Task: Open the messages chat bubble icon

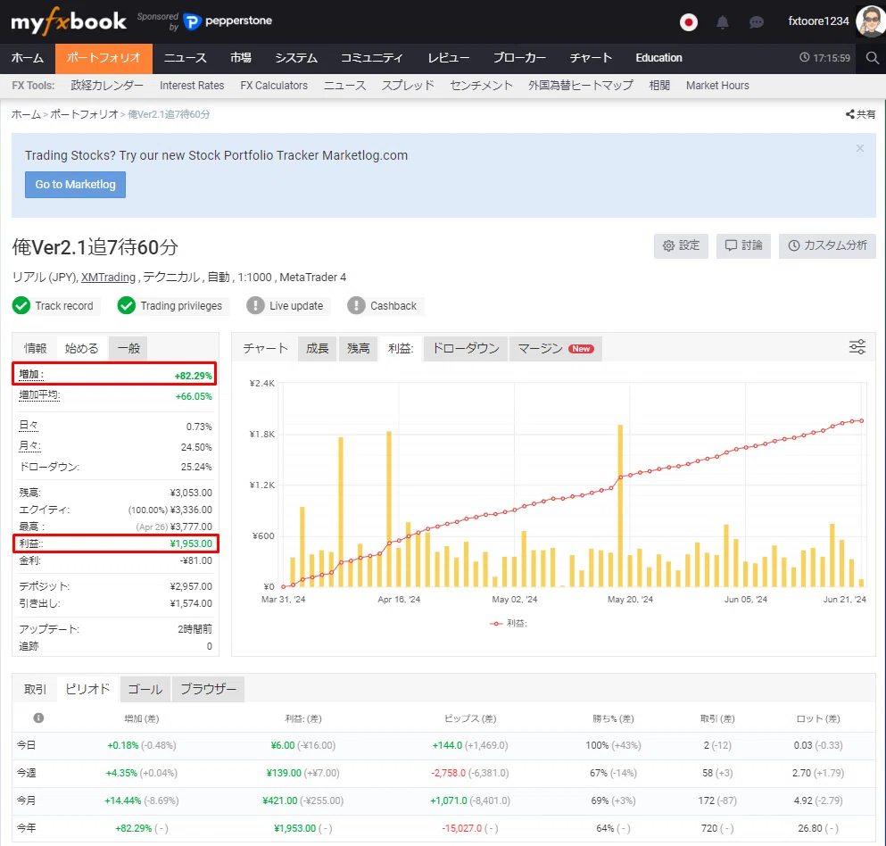Action: pyautogui.click(x=756, y=22)
